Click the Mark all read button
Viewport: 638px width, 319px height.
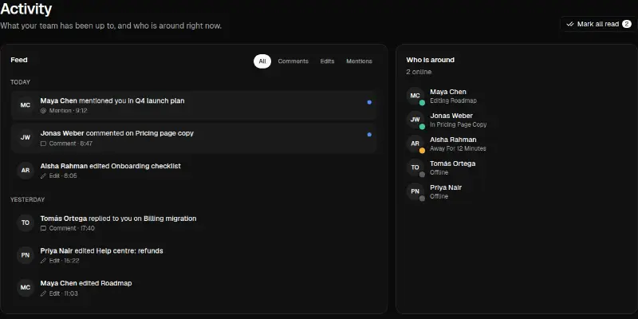tap(597, 24)
